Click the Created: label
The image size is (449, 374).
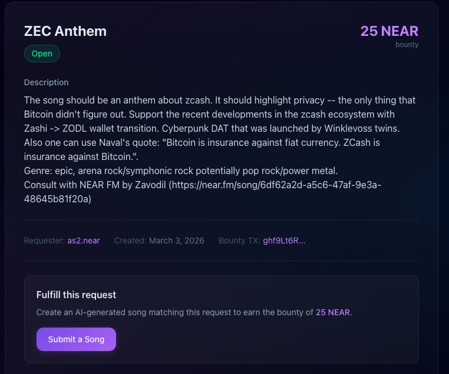(130, 241)
